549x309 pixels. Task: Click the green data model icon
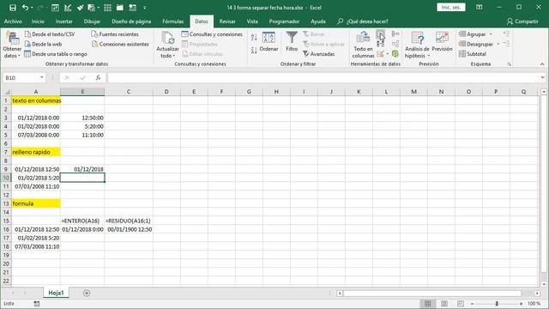click(395, 53)
